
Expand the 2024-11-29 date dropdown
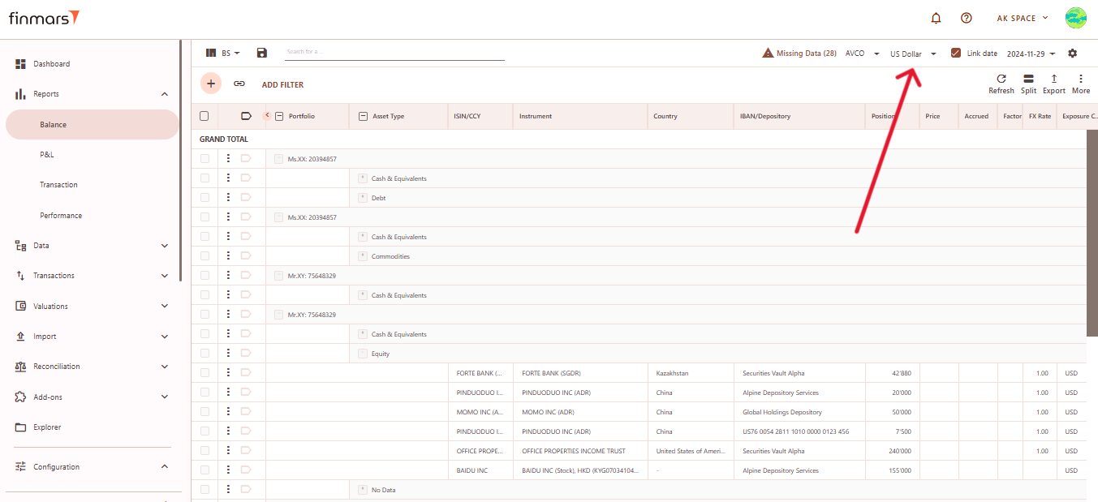coord(1031,54)
